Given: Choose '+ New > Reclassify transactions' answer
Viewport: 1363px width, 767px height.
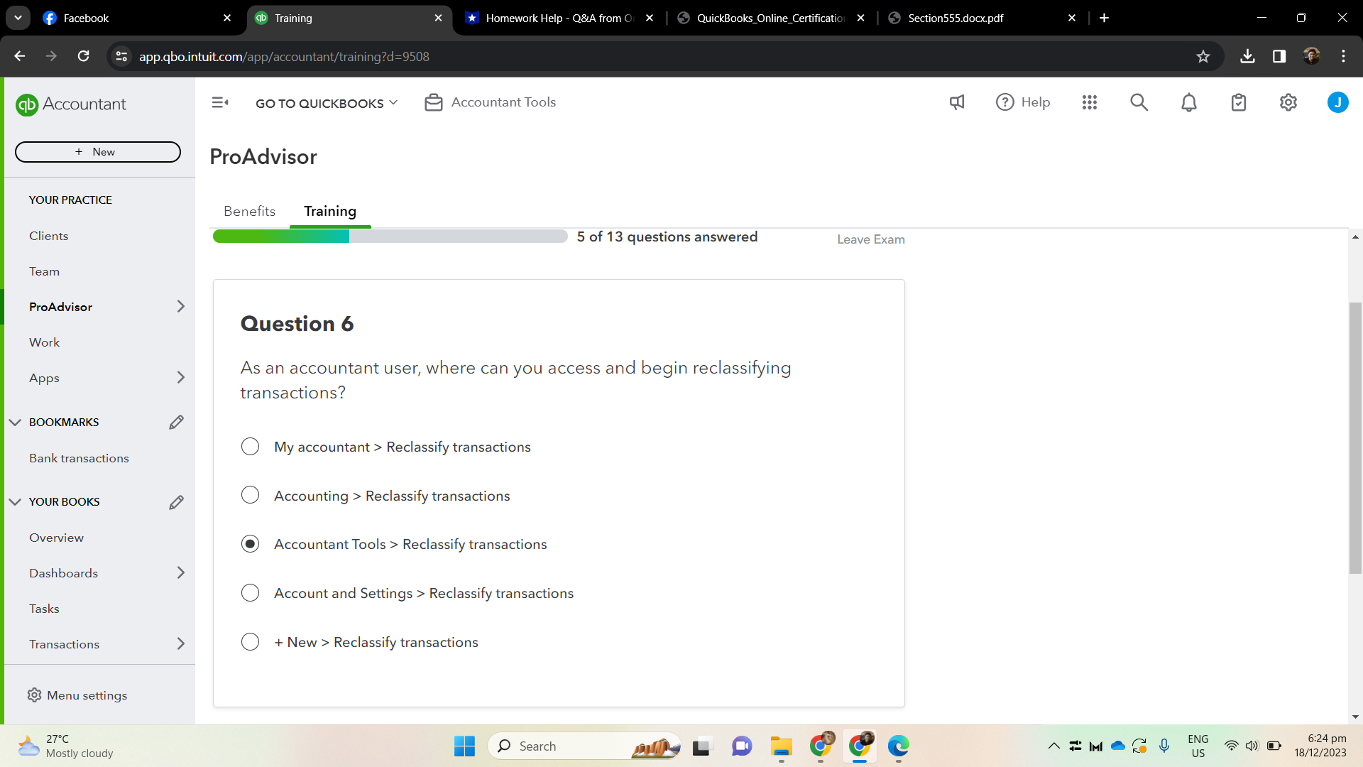Looking at the screenshot, I should [250, 641].
